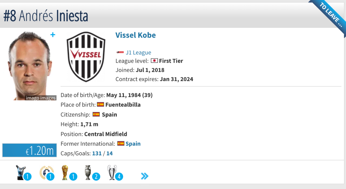The image size is (346, 189).
Task: Click the small J1 League logo icon
Action: click(x=120, y=52)
